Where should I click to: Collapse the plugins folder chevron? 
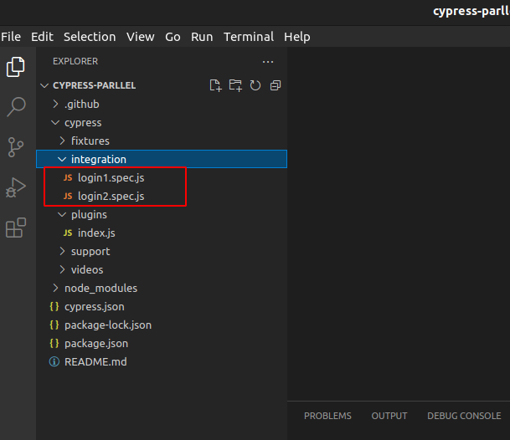click(62, 214)
